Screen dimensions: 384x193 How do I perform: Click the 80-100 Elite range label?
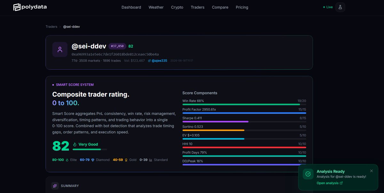tap(58, 160)
